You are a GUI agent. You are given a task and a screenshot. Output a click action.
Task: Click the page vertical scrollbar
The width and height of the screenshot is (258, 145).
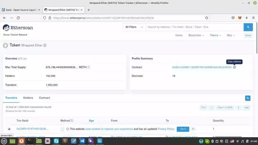(x=257, y=38)
